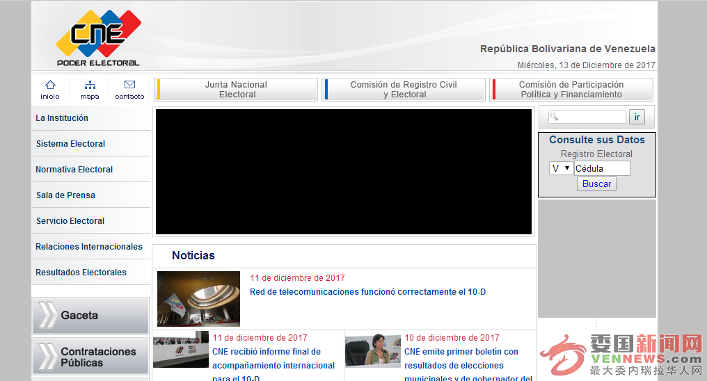Click the magnifier icon in search box
This screenshot has height=381, width=707.
[x=554, y=117]
